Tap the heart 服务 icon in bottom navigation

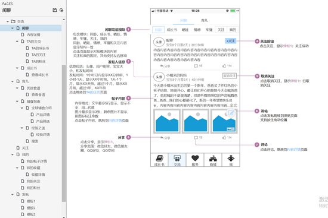[x=195, y=158]
